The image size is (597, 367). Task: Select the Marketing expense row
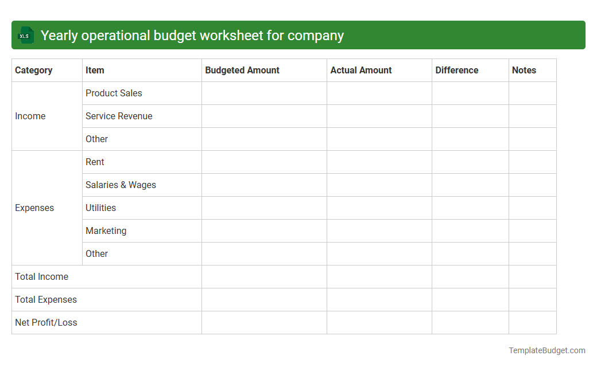(x=106, y=231)
